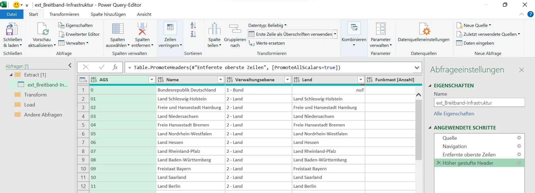Open the Land column filter dropdown
The height and width of the screenshot is (193, 535).
361,80
